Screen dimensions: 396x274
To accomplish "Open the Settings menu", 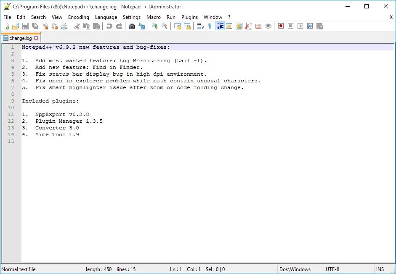I will (x=132, y=17).
